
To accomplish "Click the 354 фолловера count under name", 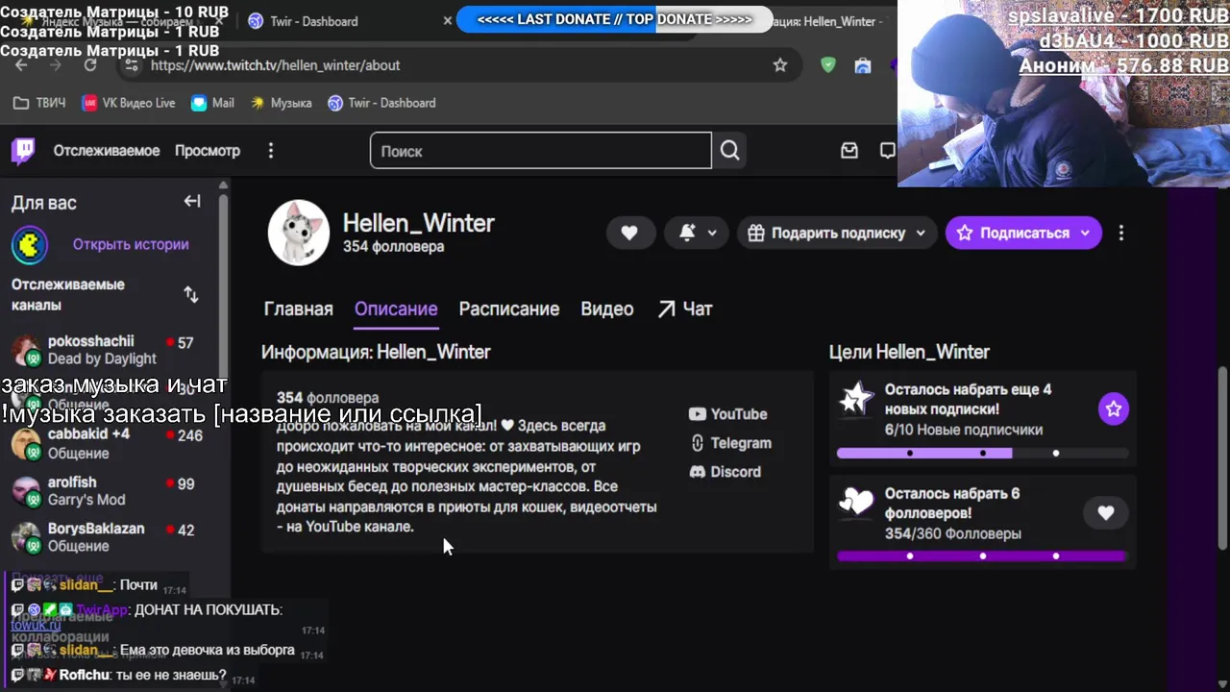I will (x=393, y=247).
